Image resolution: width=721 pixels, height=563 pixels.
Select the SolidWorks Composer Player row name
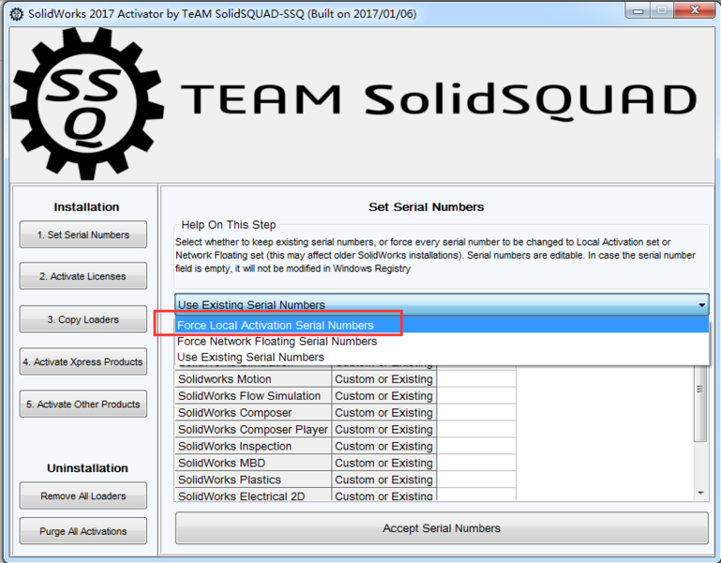coord(253,429)
